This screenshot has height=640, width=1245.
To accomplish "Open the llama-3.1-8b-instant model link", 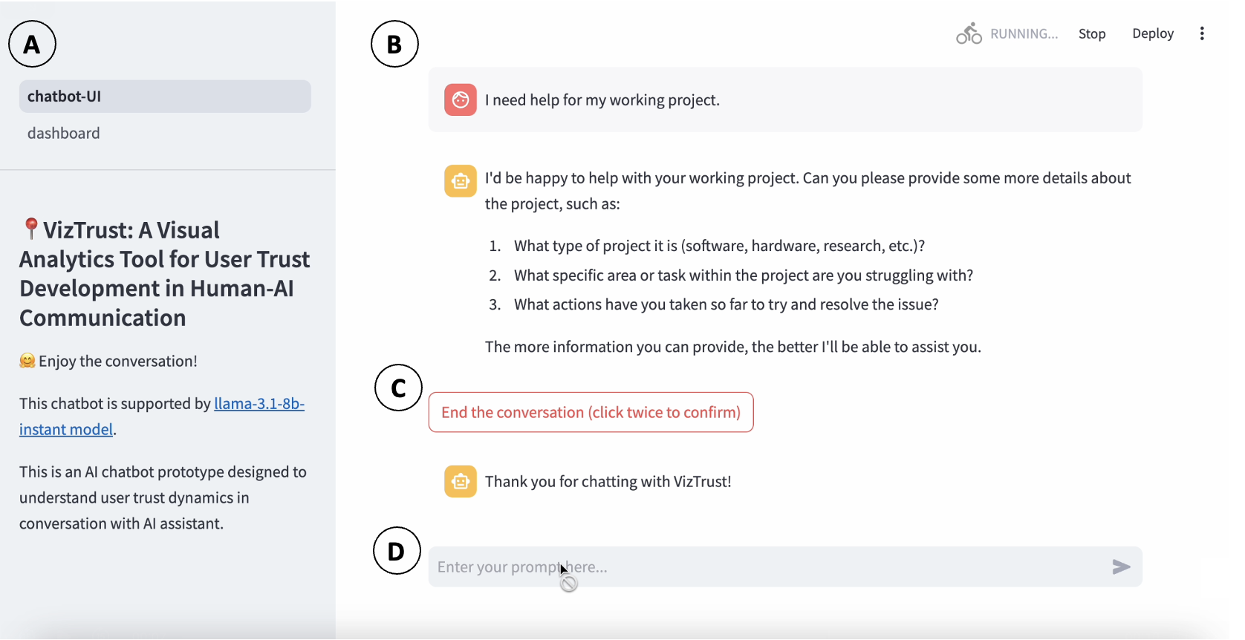I will [259, 404].
